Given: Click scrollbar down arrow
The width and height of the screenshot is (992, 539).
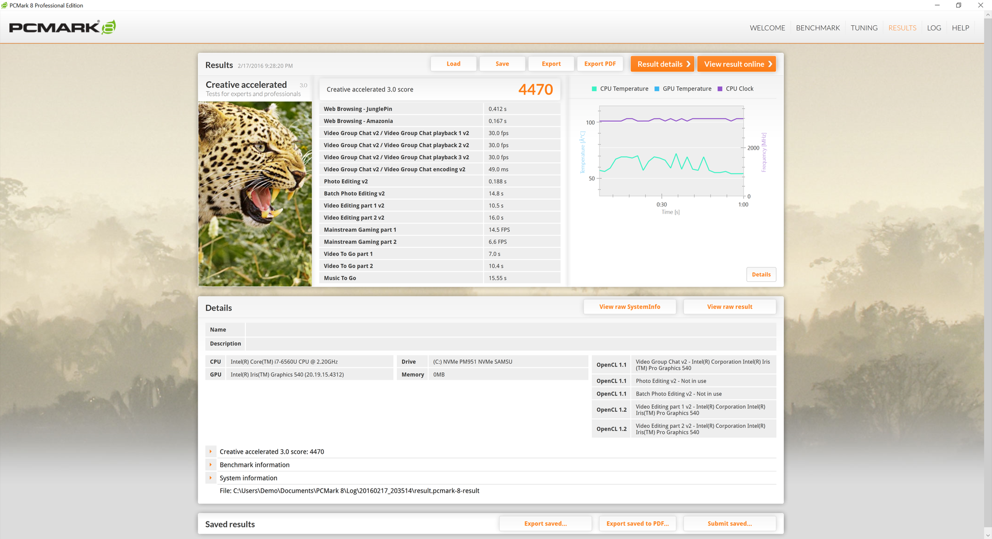Looking at the screenshot, I should tap(988, 535).
